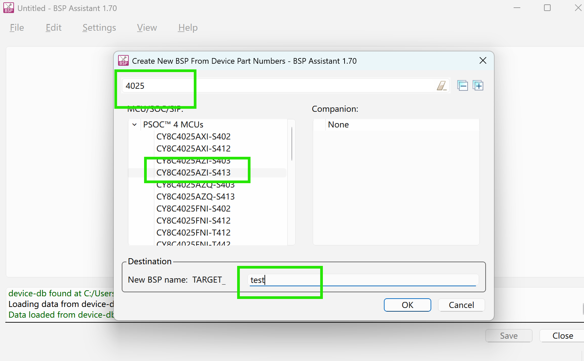Image resolution: width=584 pixels, height=361 pixels.
Task: Click the New BSP name text field
Action: [x=363, y=280]
